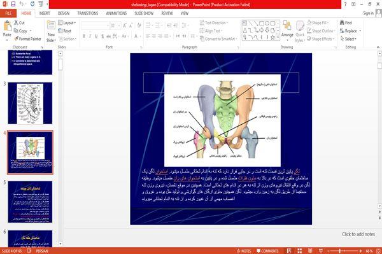The image size is (382, 254).
Task: Toggle Align Left paragraph alignment
Action: click(x=148, y=36)
